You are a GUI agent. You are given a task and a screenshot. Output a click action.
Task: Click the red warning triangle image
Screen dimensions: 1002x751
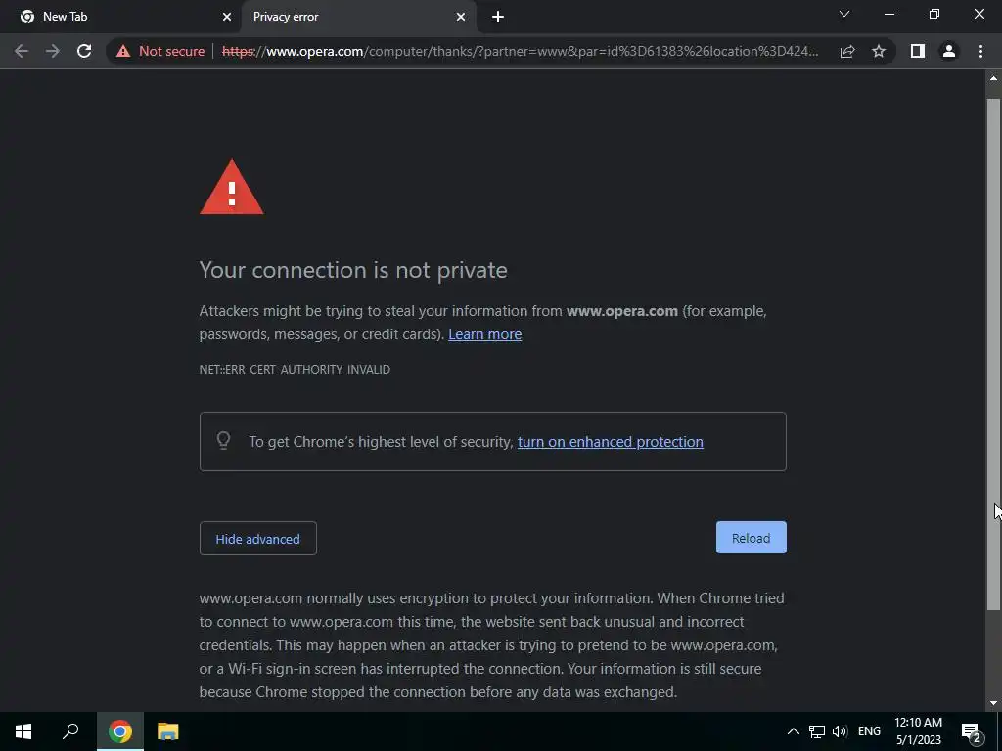click(231, 187)
